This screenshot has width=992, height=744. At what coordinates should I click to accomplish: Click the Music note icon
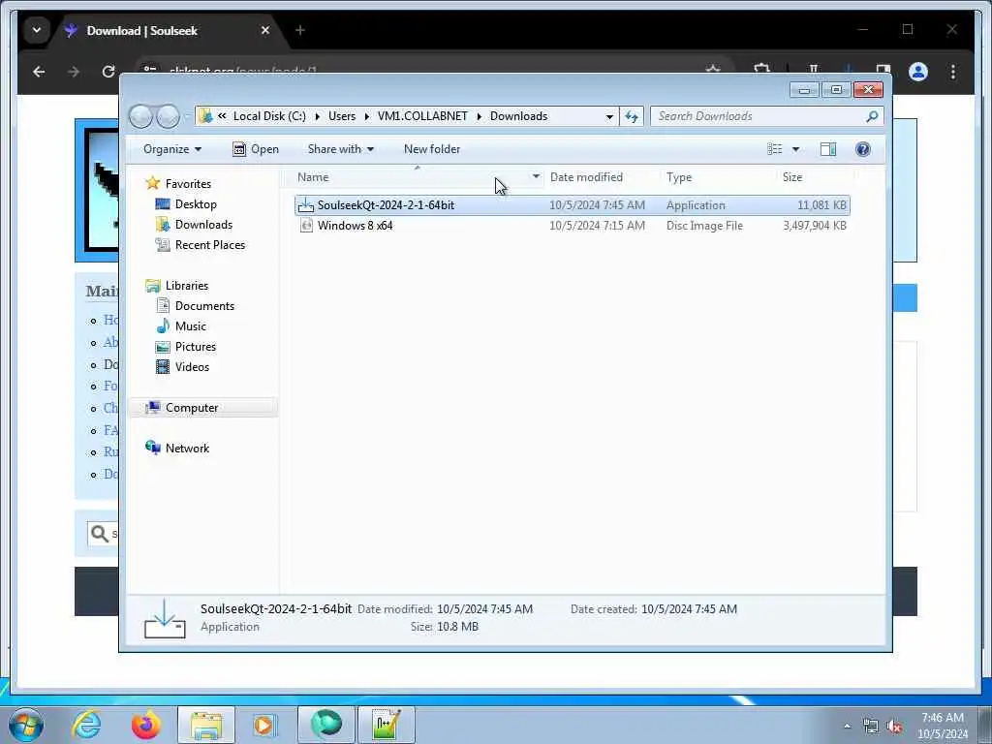tap(163, 326)
